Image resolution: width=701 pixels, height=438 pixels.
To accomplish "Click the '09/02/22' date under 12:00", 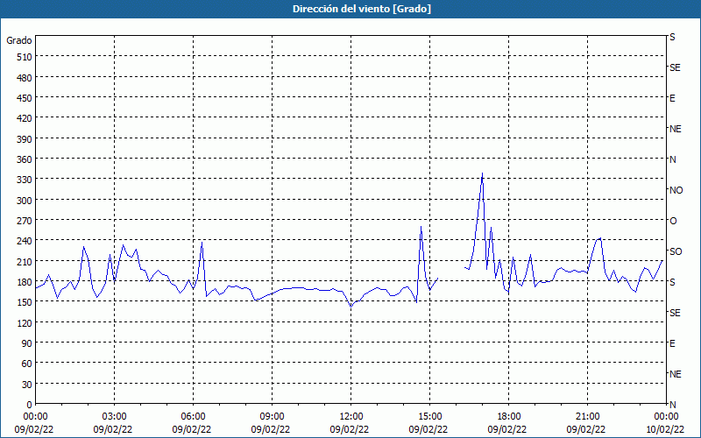I will 350,429.
